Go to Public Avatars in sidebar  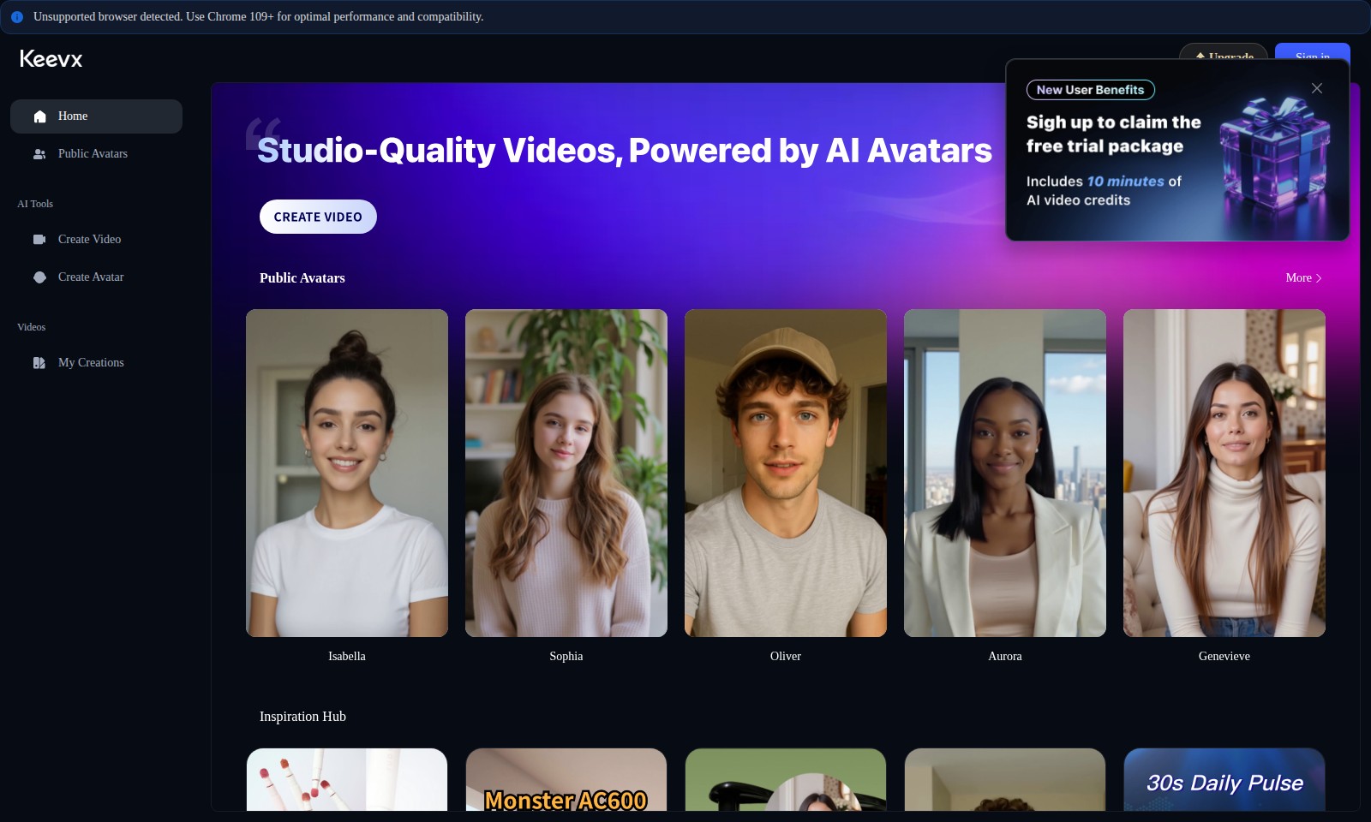pos(96,154)
